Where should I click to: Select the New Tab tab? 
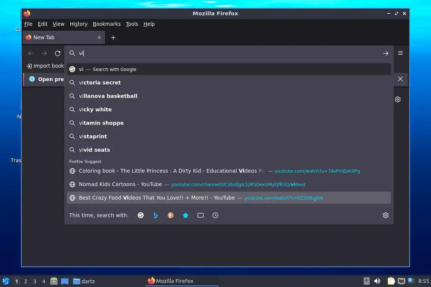[64, 37]
